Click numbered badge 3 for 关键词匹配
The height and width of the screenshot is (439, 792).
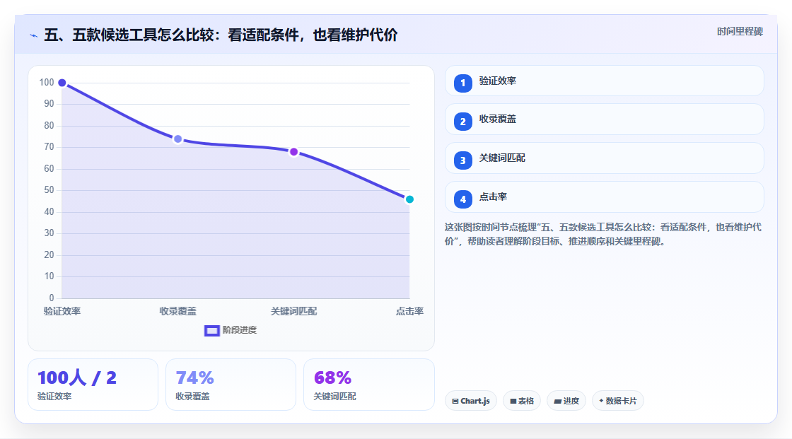[462, 160]
